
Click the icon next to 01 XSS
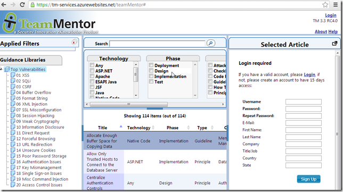pyautogui.click(x=13, y=75)
